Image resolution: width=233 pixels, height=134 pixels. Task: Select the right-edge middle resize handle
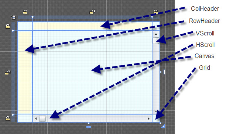(x=161, y=72)
